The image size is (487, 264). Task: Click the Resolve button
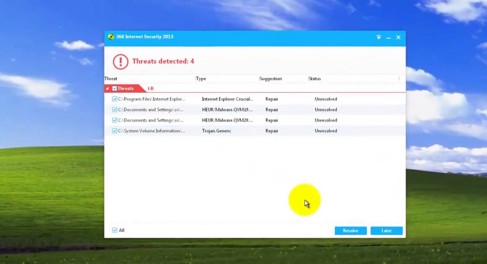(x=350, y=231)
